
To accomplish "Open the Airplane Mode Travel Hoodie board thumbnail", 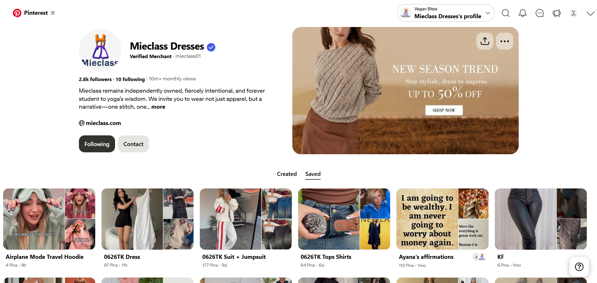I will coord(49,219).
